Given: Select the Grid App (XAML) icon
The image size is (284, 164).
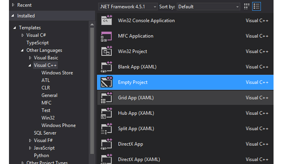Looking at the screenshot, I should point(106,98).
